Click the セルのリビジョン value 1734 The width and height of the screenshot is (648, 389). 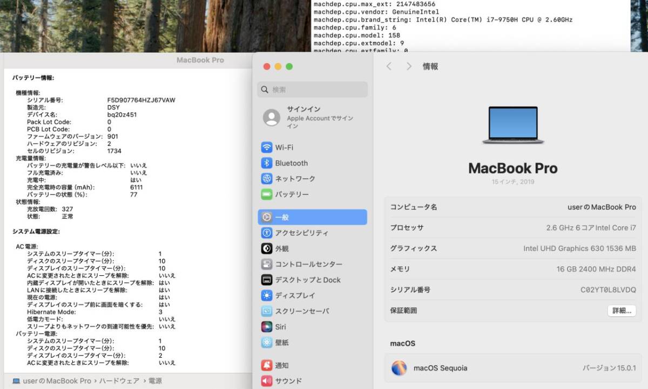114,151
